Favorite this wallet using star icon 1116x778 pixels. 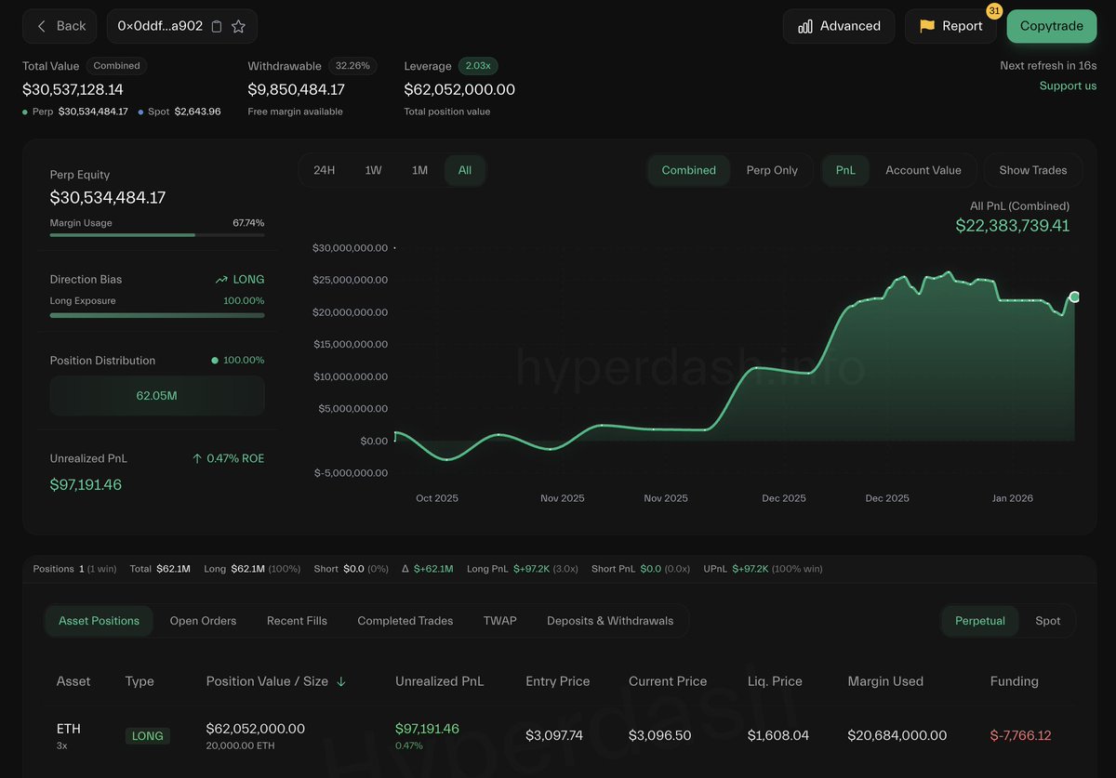pyautogui.click(x=238, y=27)
